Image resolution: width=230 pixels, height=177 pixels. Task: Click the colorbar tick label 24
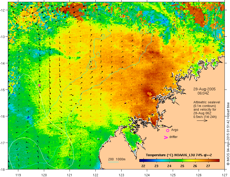pyautogui.click(x=169, y=166)
